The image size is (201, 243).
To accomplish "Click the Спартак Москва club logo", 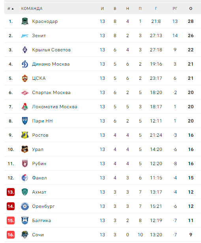I will pos(25,92).
